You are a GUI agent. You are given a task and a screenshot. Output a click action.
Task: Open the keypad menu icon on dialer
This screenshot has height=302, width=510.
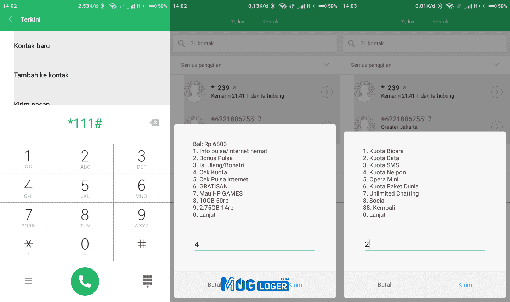pyautogui.click(x=28, y=281)
